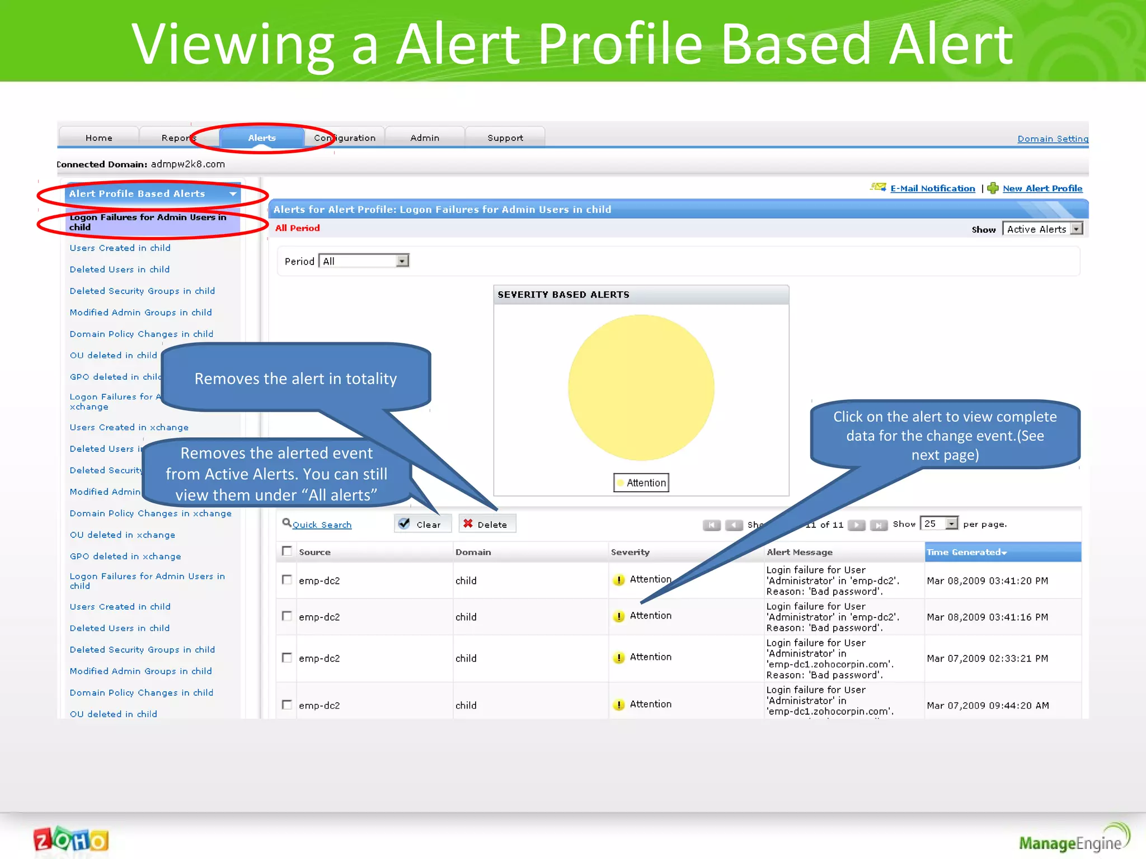Go to previous page of alerts
This screenshot has height=859, width=1146.
(734, 525)
